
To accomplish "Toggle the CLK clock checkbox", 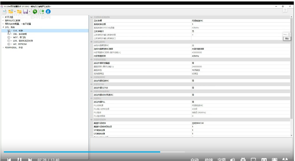I will [x=9, y=30].
